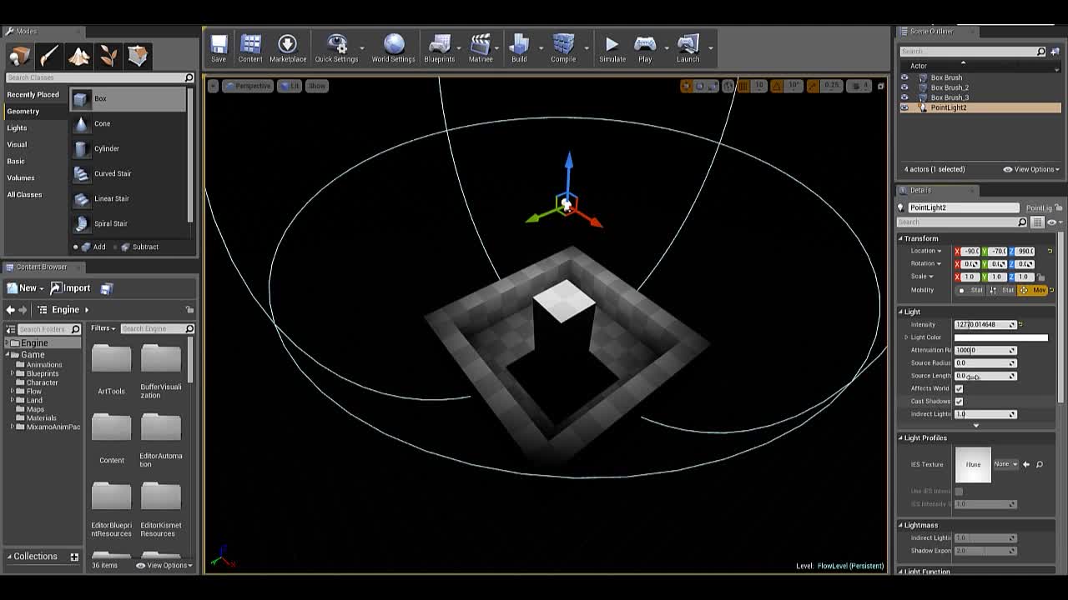Set Mobility to Movable
Image resolution: width=1068 pixels, height=600 pixels.
[x=1034, y=290]
